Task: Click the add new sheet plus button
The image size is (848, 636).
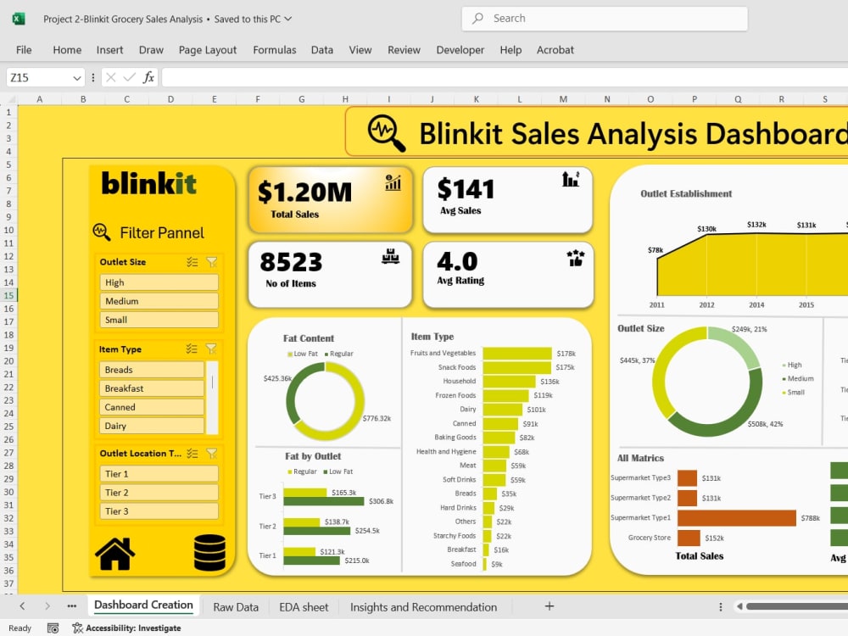Action: coord(550,606)
